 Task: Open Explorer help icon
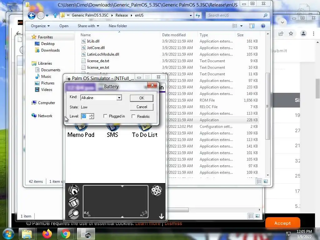pos(263,26)
